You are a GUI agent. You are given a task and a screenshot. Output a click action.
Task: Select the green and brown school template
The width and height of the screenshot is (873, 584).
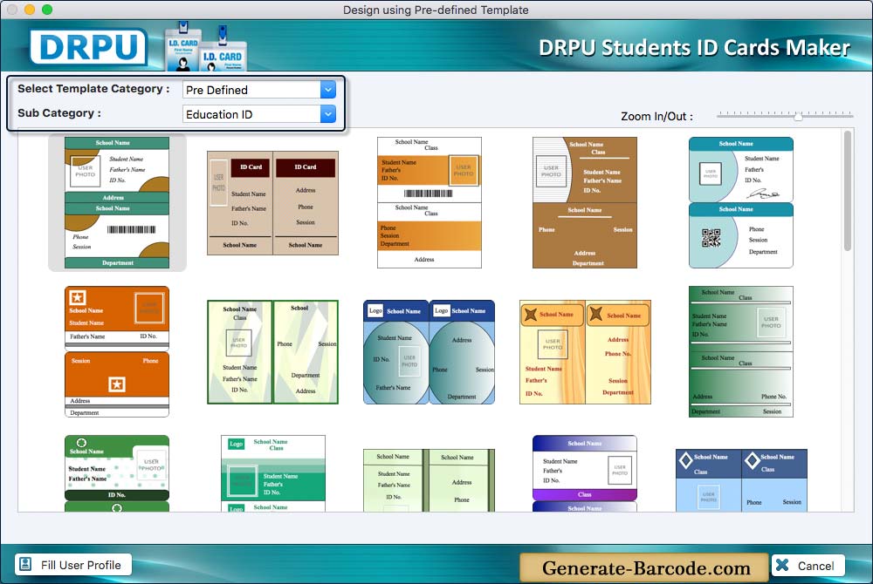tap(117, 203)
